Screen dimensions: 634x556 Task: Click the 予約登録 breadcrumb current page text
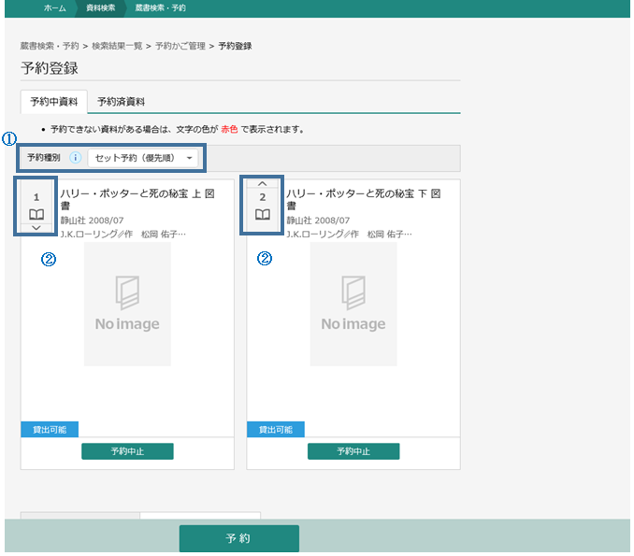[235, 46]
